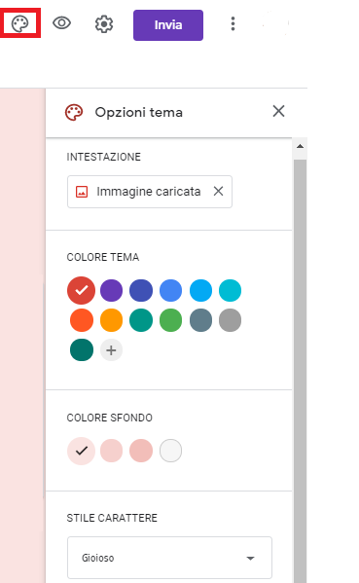Select the dark teal theme color
This screenshot has height=583, width=359.
82,349
